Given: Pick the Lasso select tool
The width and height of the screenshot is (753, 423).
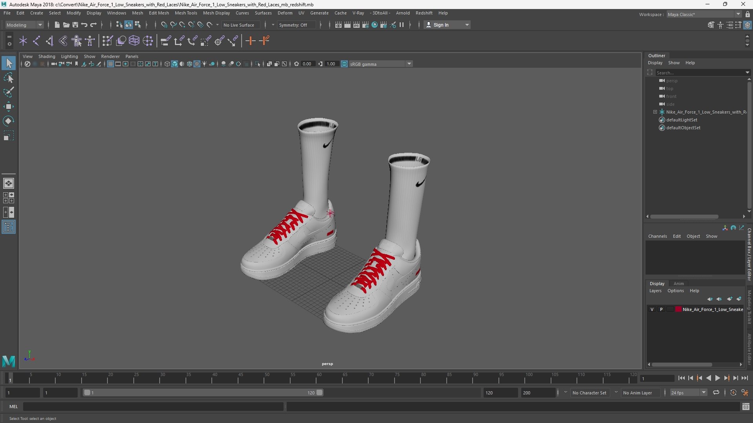Looking at the screenshot, I should (x=9, y=78).
